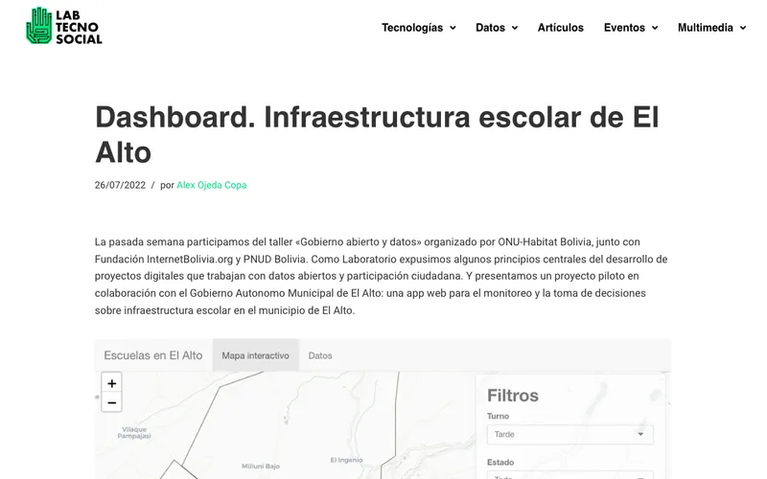Image resolution: width=767 pixels, height=479 pixels.
Task: Click the caret arrow in the Turno filter
Action: click(x=640, y=435)
